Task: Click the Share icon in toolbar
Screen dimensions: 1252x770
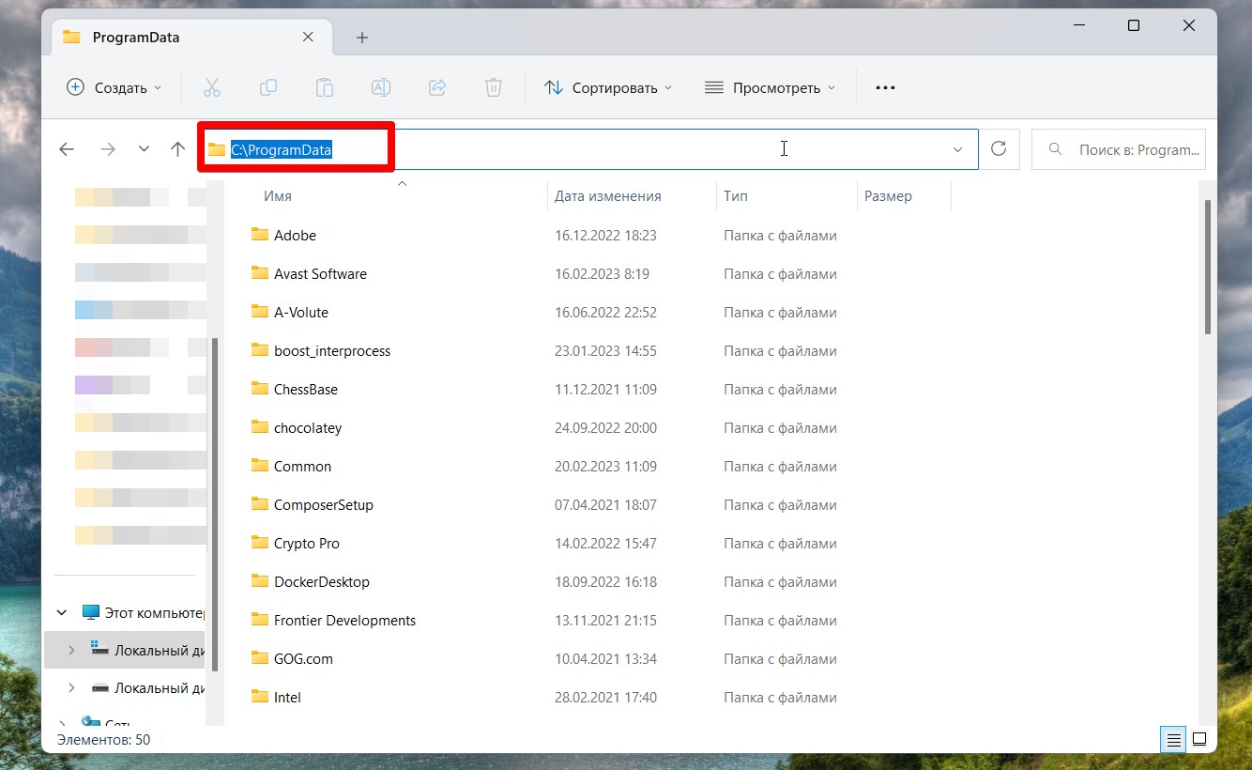Action: (x=437, y=87)
